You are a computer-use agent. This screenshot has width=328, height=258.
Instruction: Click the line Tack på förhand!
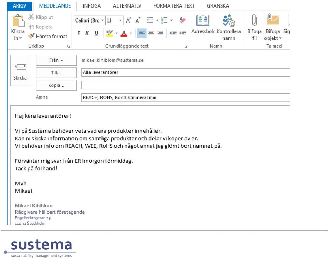click(36, 168)
